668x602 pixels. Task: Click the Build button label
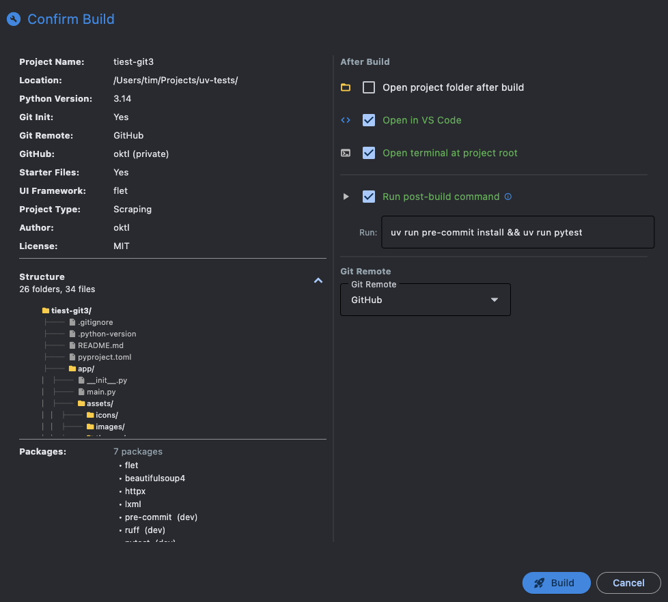[563, 583]
